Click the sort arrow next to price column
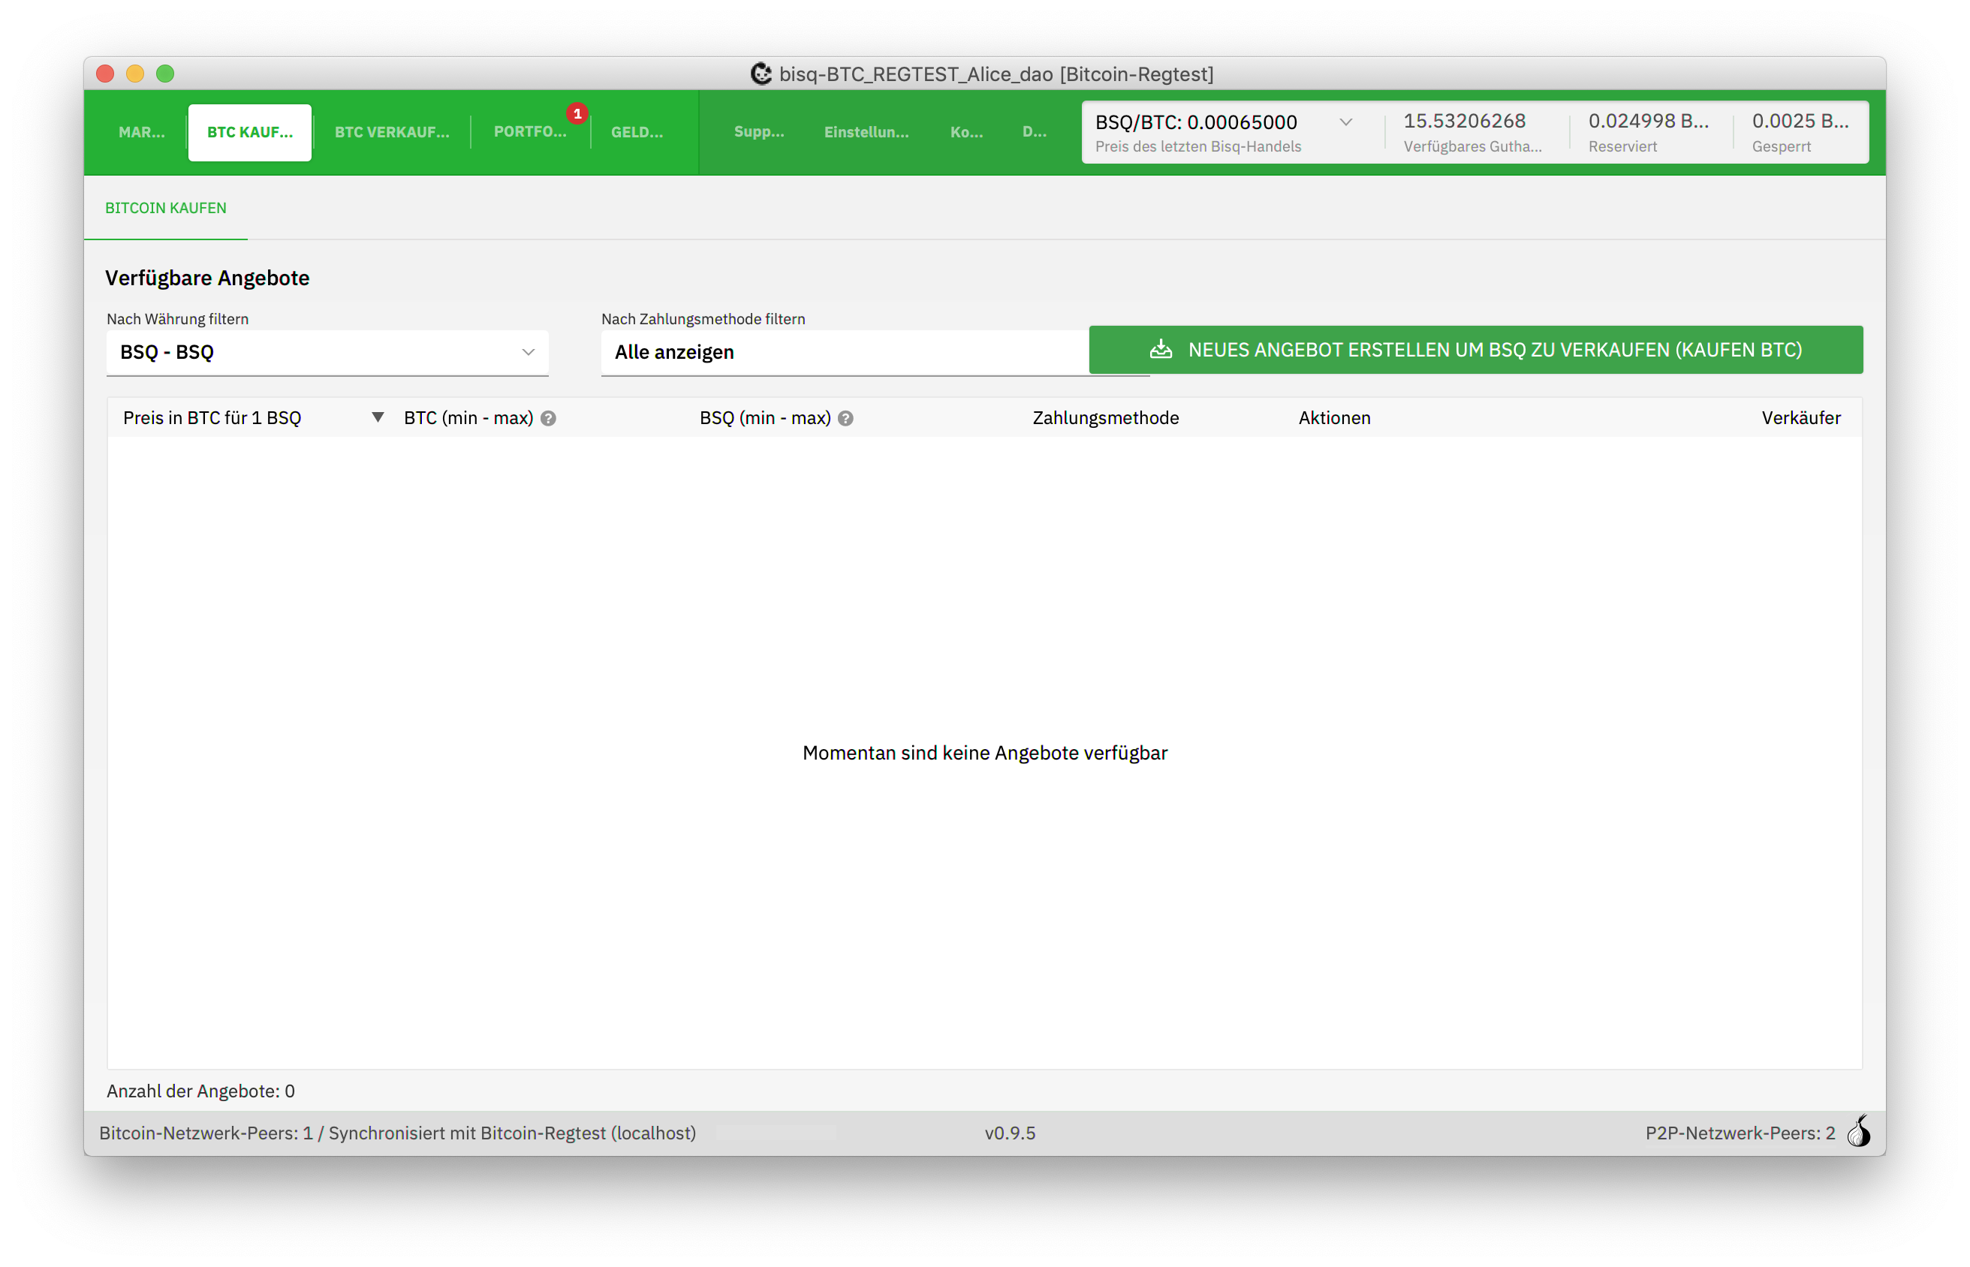This screenshot has height=1267, width=1970. 378,417
